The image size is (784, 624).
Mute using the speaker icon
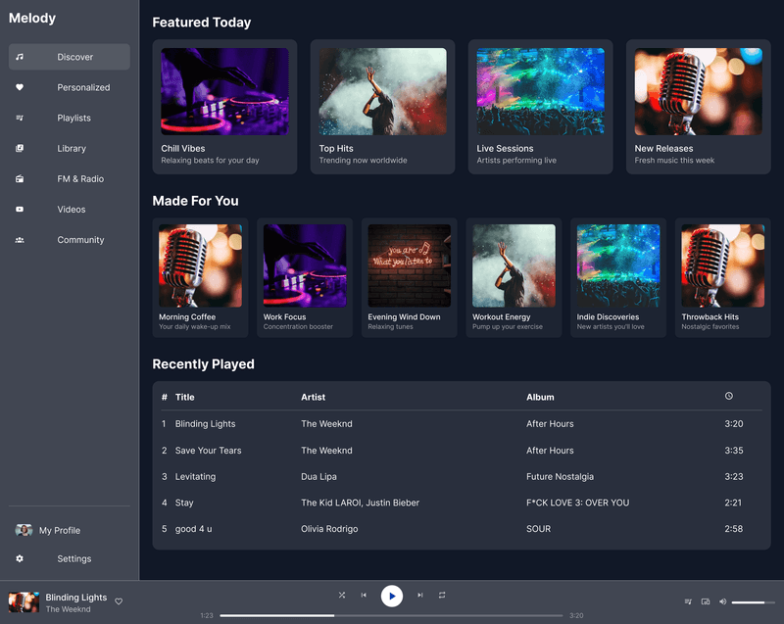pyautogui.click(x=722, y=601)
